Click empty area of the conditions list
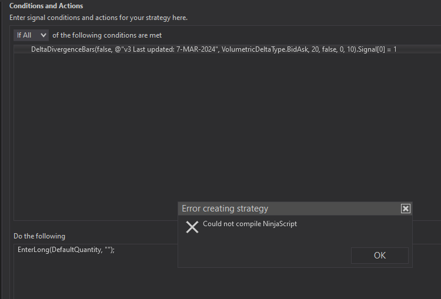This screenshot has height=299, width=441. 176,135
